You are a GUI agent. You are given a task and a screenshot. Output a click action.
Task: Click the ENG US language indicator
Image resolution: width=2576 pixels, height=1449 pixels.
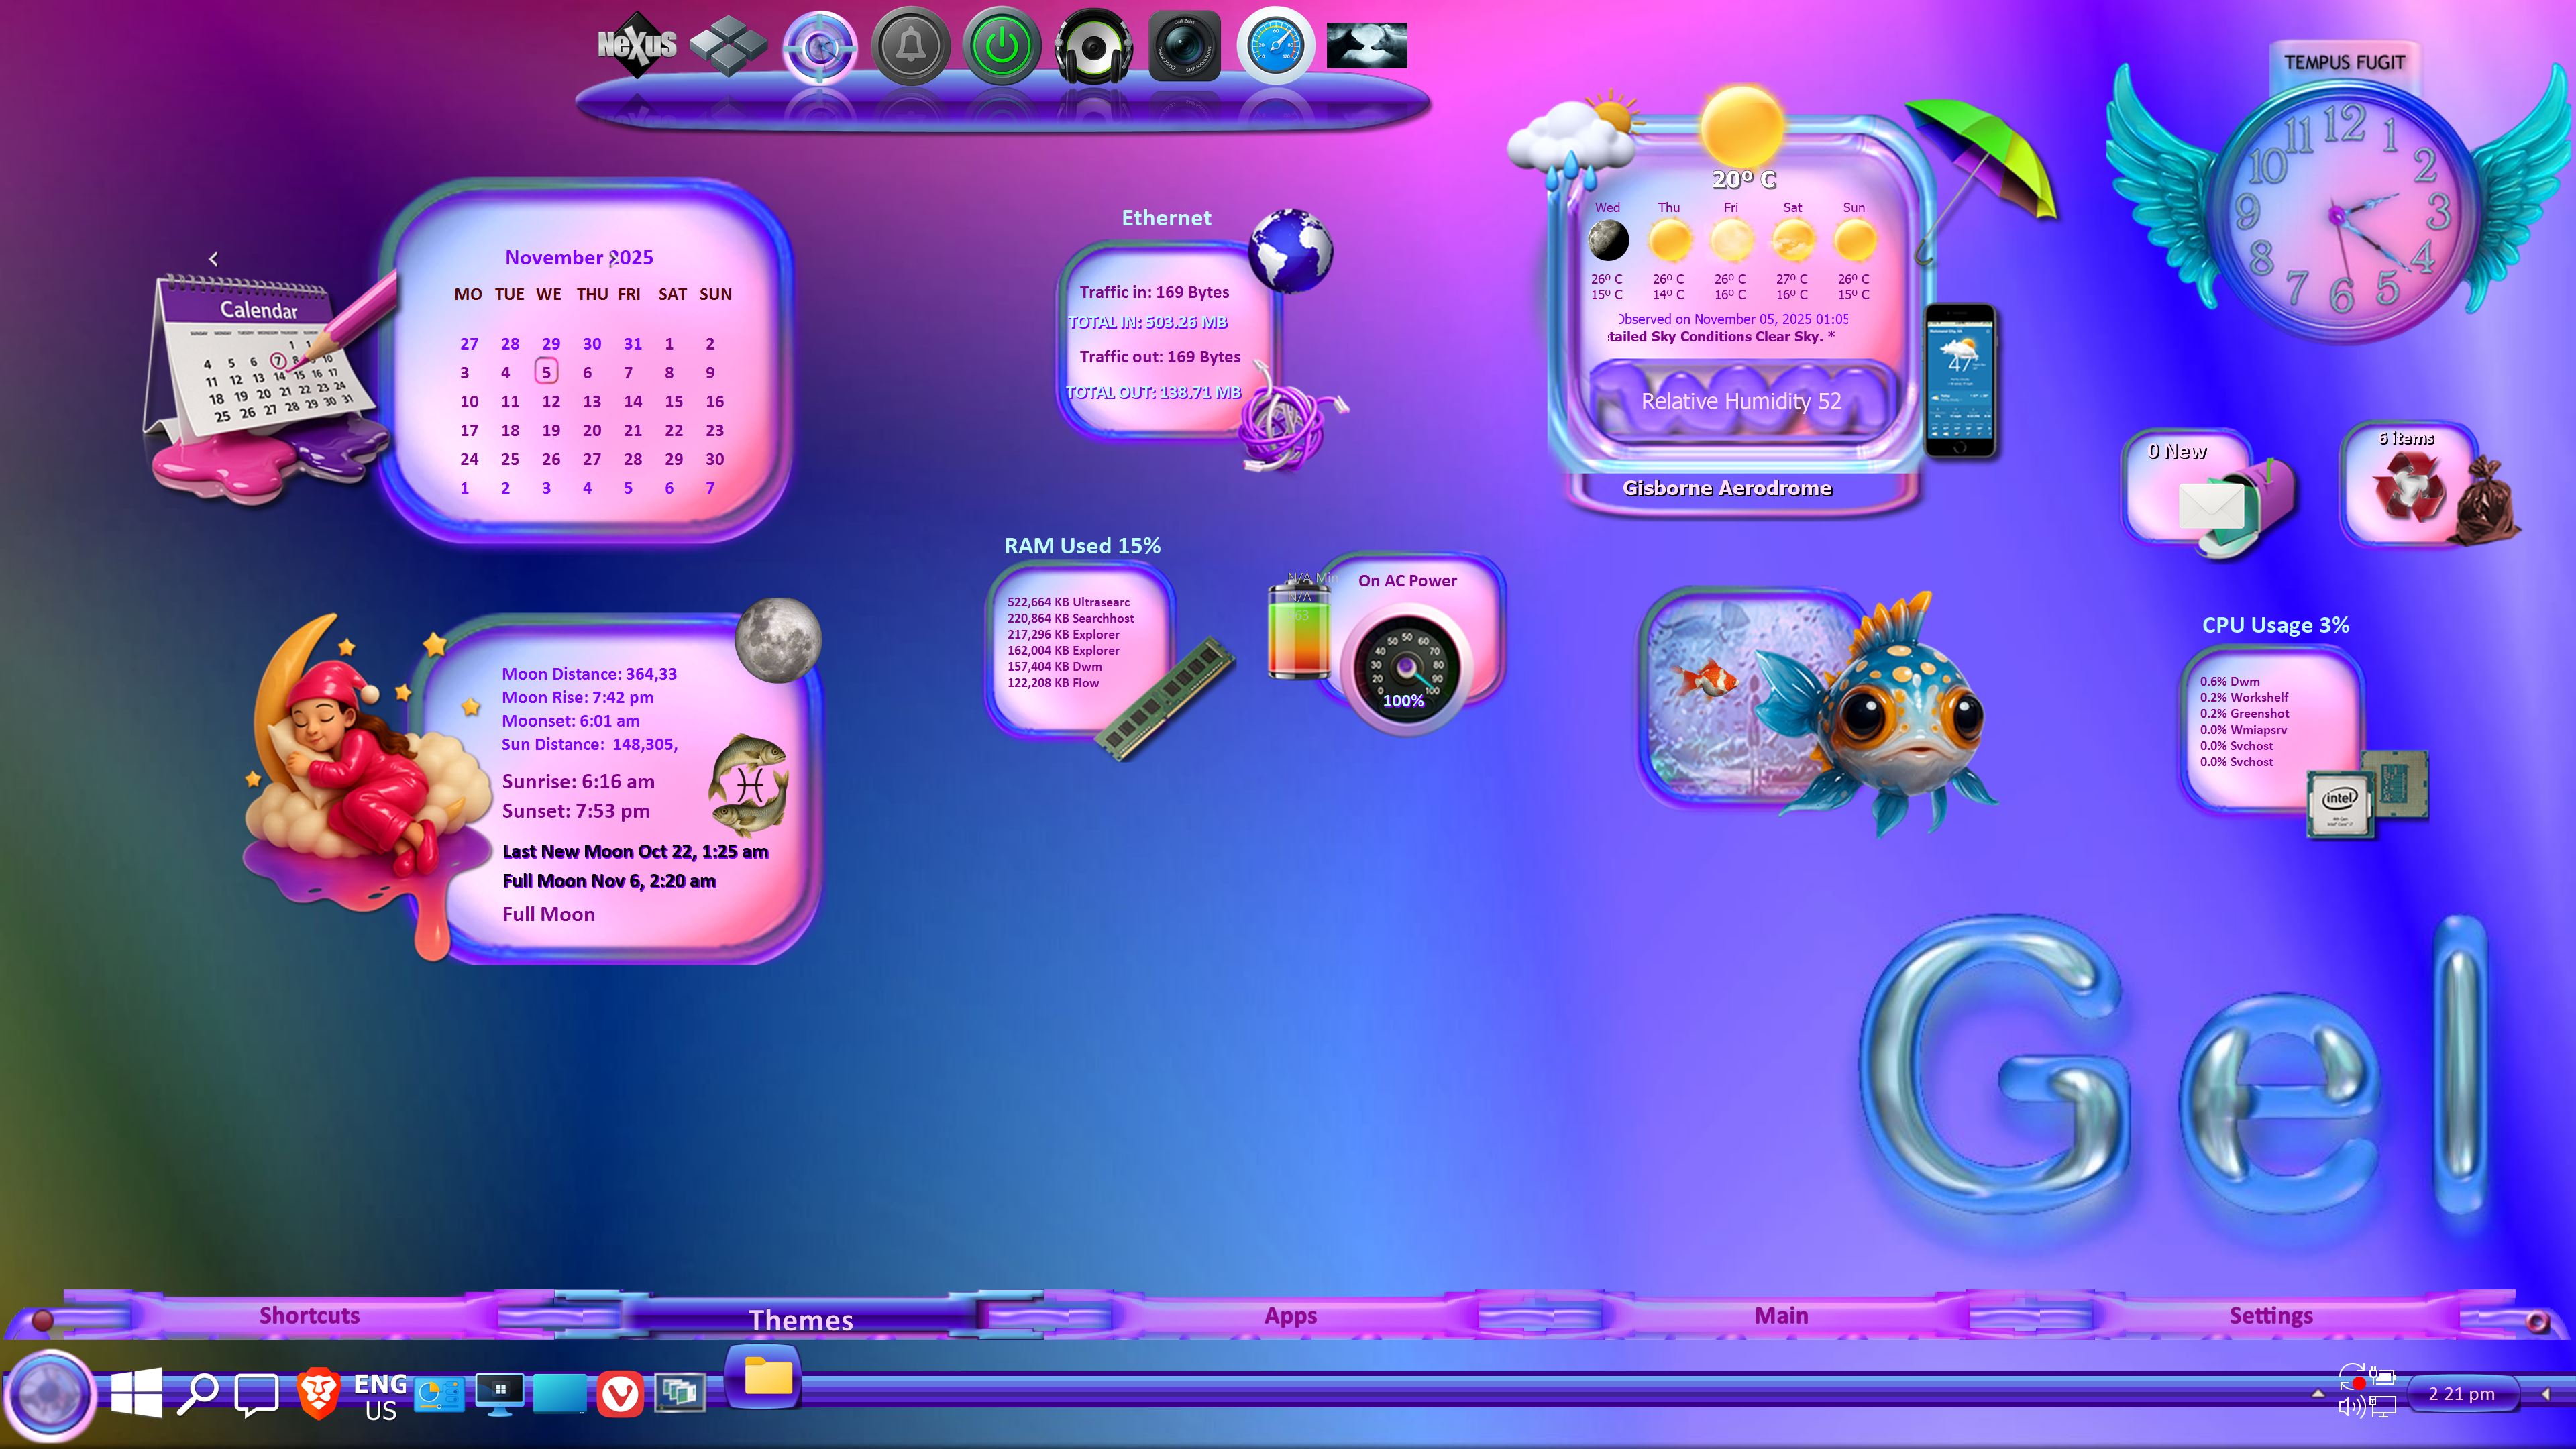(380, 1396)
